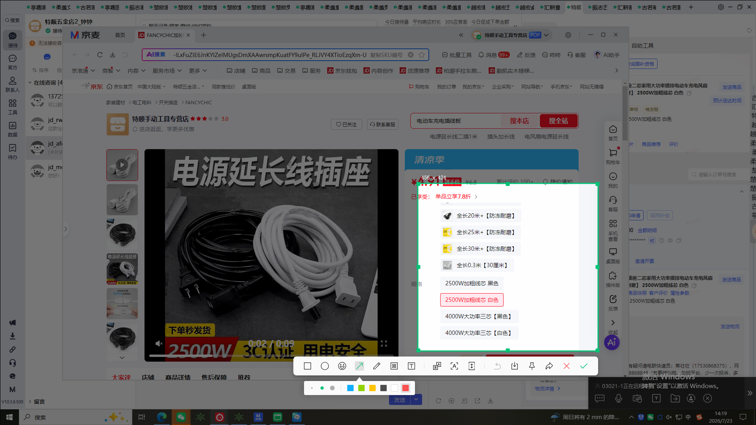Image resolution: width=756 pixels, height=425 pixels.
Task: Switch to the 商品详情 tab
Action: [x=178, y=377]
